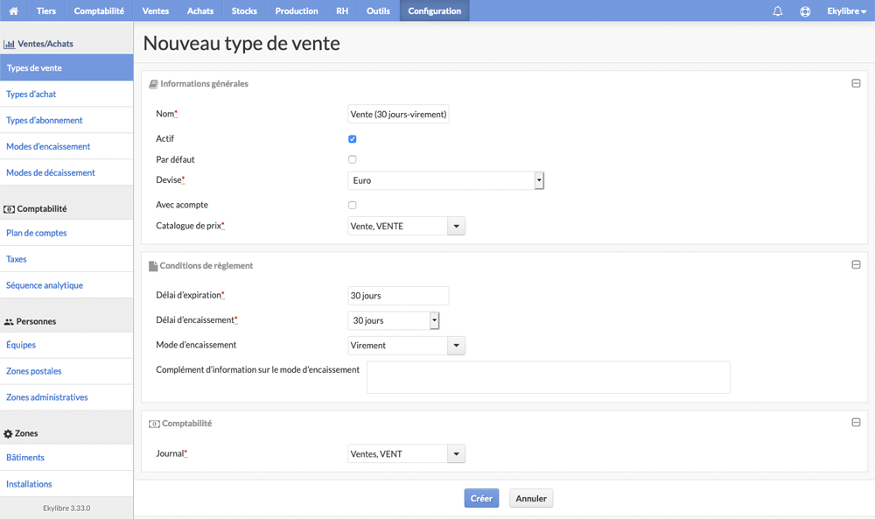This screenshot has height=519, width=875.
Task: Open the Mode d'encaissement dropdown arrow
Action: (x=456, y=346)
